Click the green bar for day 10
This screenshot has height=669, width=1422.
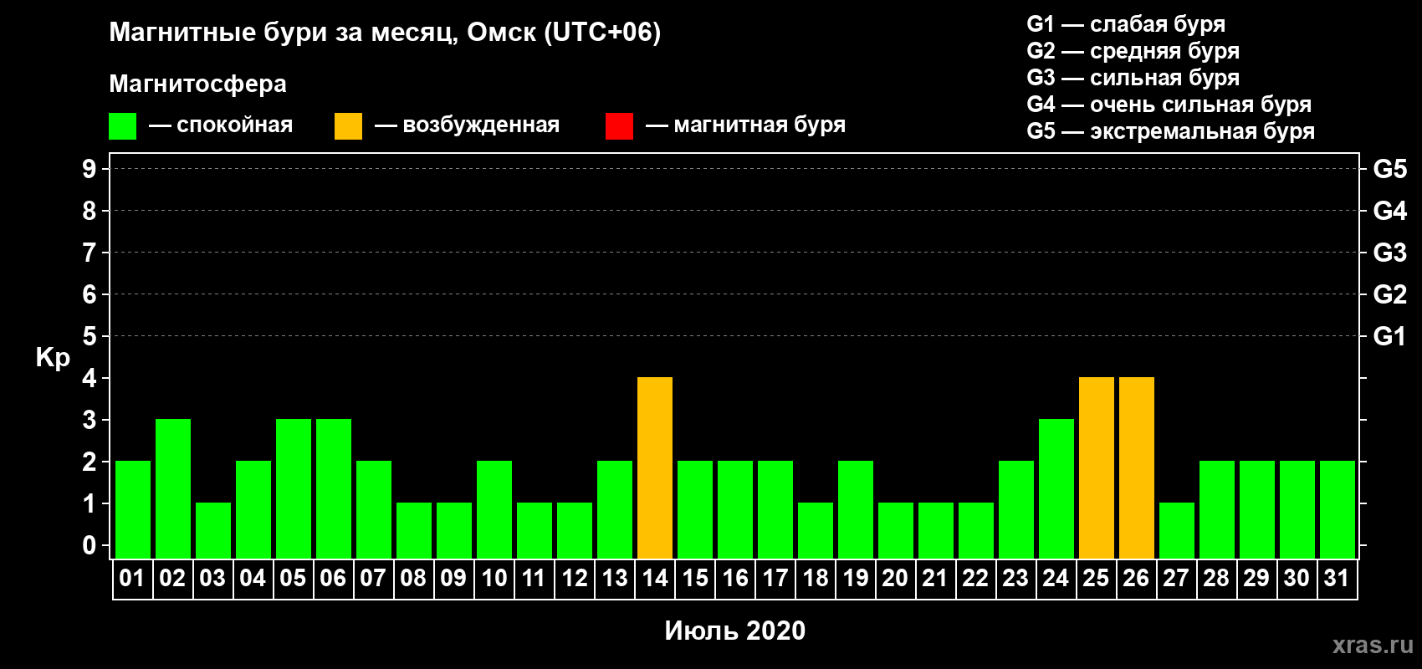(494, 509)
